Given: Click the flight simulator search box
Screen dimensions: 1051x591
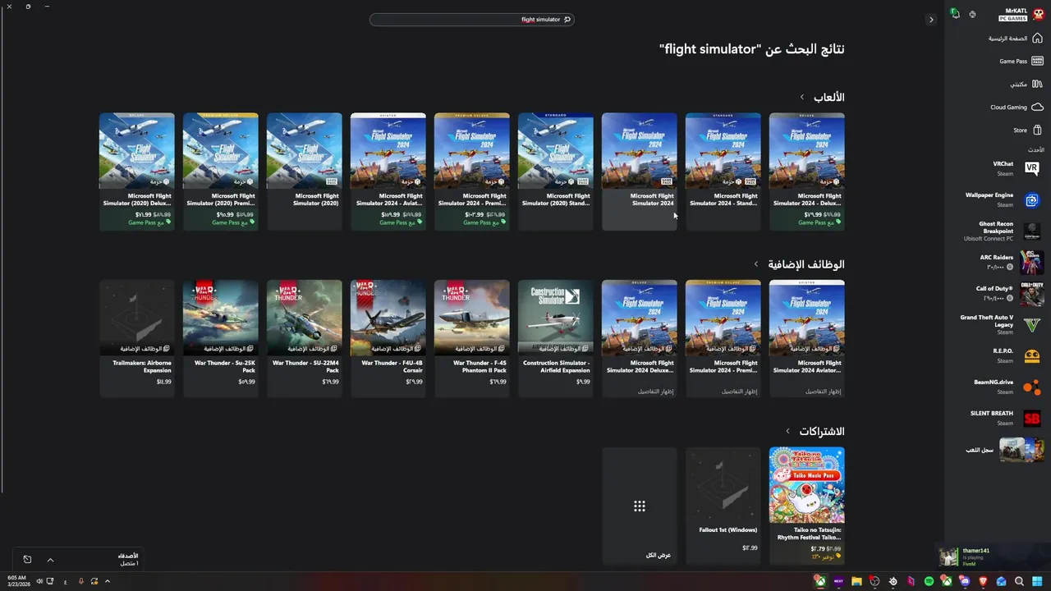Looking at the screenshot, I should click(x=472, y=20).
